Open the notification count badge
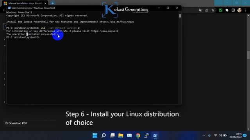 point(245,135)
